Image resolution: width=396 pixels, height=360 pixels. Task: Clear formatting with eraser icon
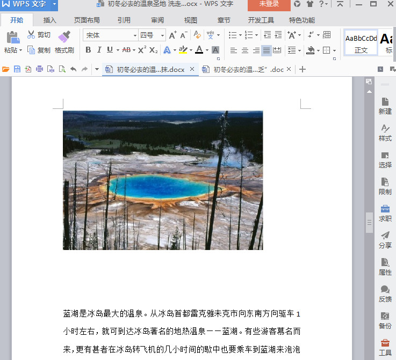(197, 35)
